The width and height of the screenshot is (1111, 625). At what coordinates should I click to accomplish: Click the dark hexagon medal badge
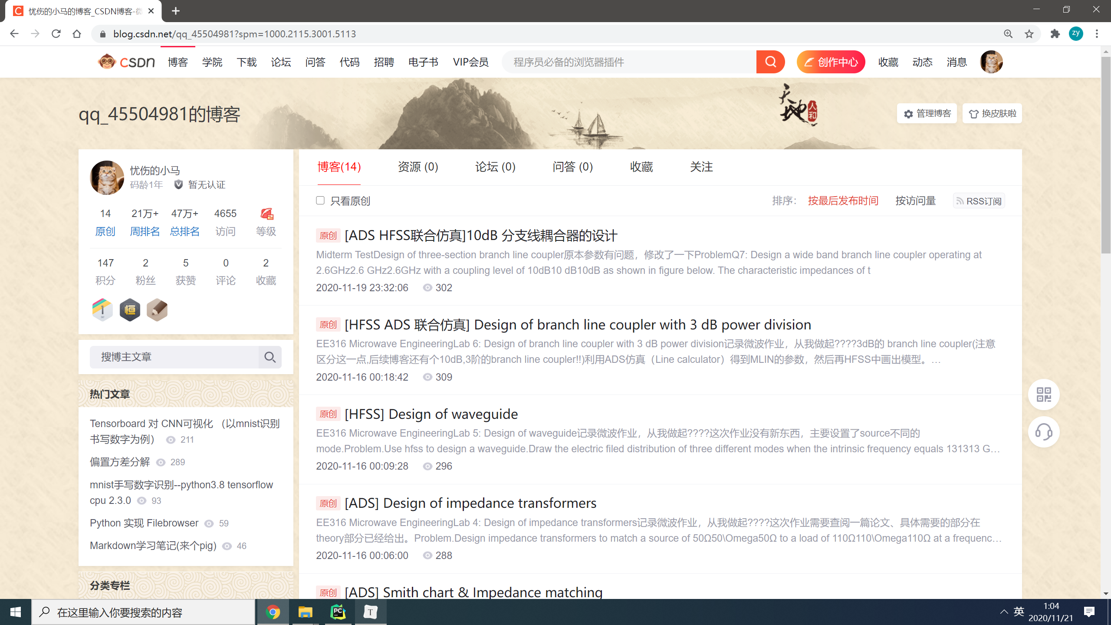130,310
